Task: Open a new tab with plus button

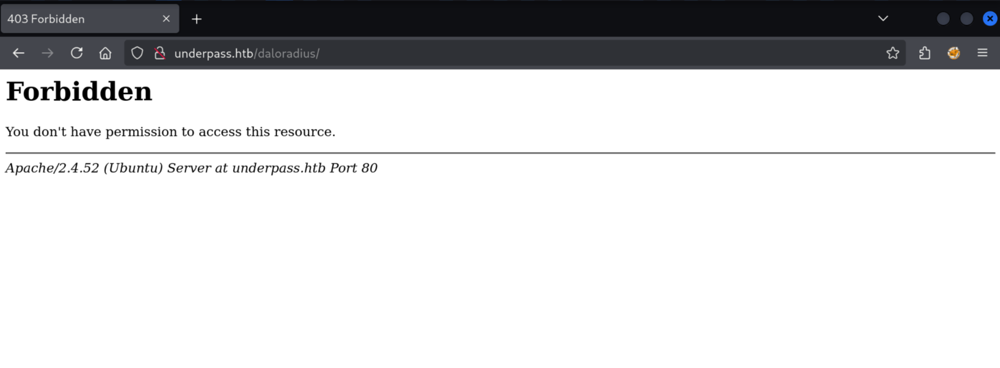Action: coord(196,19)
